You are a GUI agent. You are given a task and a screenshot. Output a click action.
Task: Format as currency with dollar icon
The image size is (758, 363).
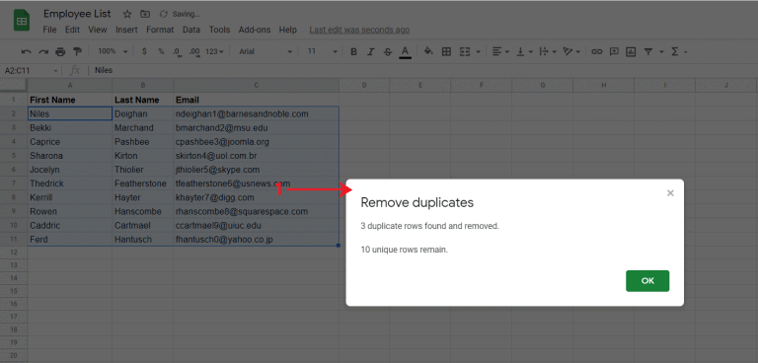tap(144, 51)
